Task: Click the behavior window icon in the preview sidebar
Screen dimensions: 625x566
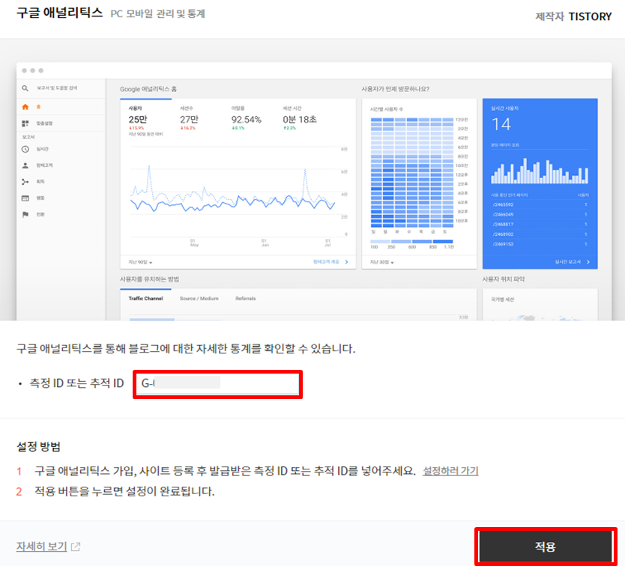Action: 25,198
